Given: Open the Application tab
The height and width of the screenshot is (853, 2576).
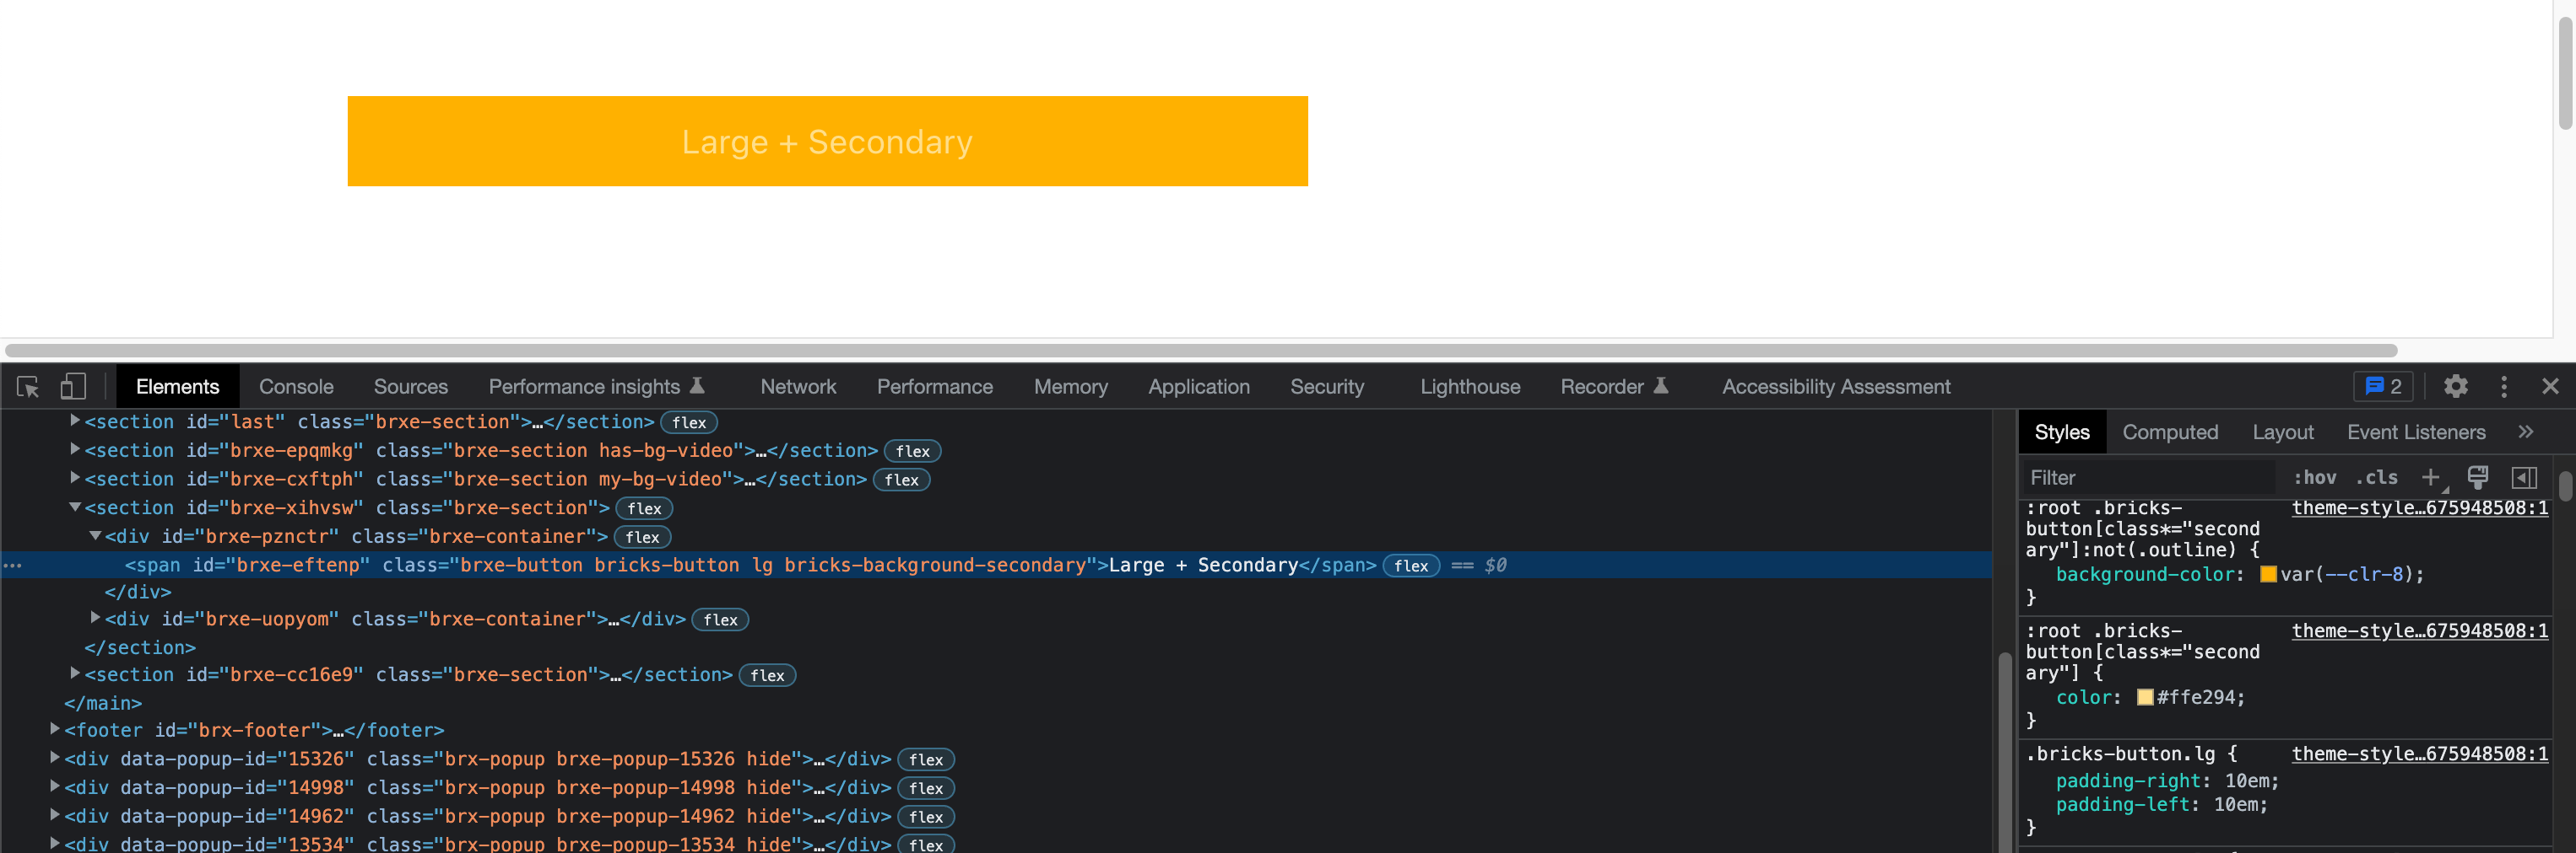Looking at the screenshot, I should tap(1199, 387).
